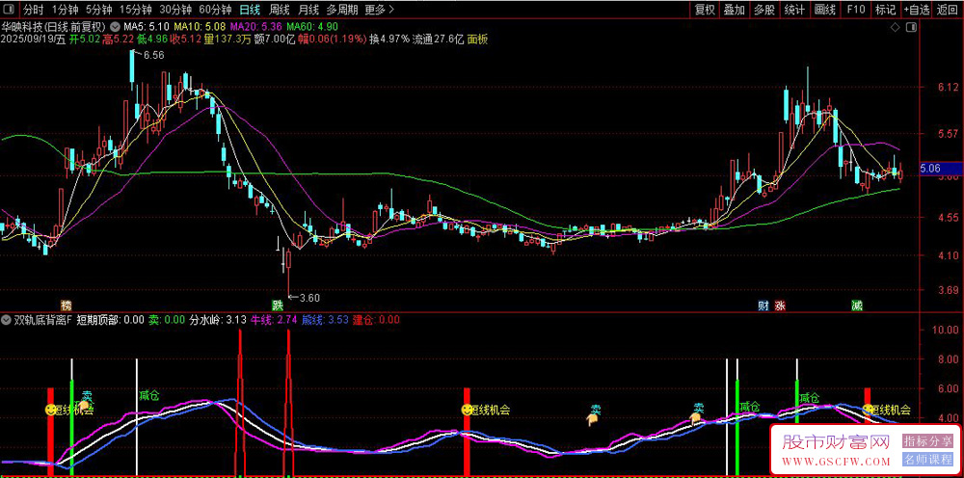Open the 统计 statistics button
Image resolution: width=964 pixels, height=478 pixels.
[x=794, y=10]
